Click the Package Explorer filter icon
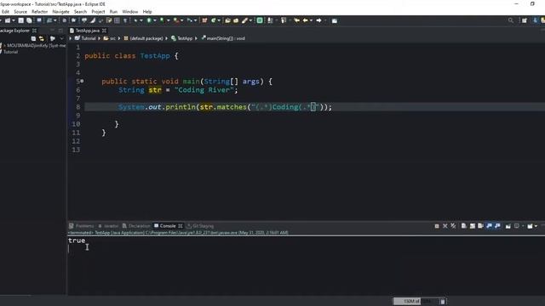 (x=53, y=38)
